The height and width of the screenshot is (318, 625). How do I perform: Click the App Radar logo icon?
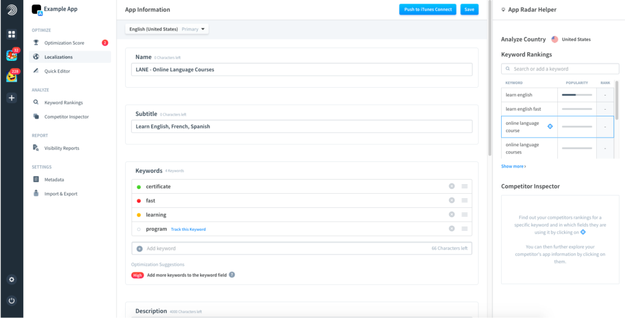click(12, 10)
